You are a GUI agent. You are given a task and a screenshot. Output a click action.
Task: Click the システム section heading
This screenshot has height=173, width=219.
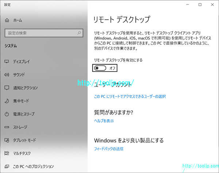point(11,46)
